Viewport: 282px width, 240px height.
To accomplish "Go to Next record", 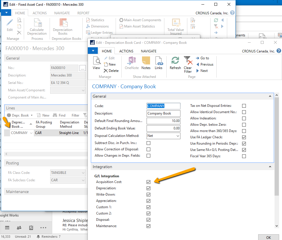I will (202, 71).
